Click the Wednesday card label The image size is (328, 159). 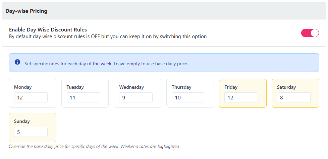pyautogui.click(x=131, y=87)
